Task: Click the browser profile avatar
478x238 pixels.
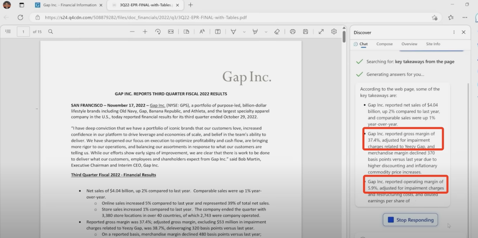Action: point(7,5)
